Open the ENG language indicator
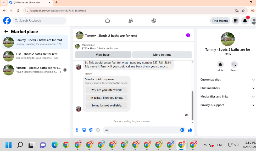 coord(220,145)
